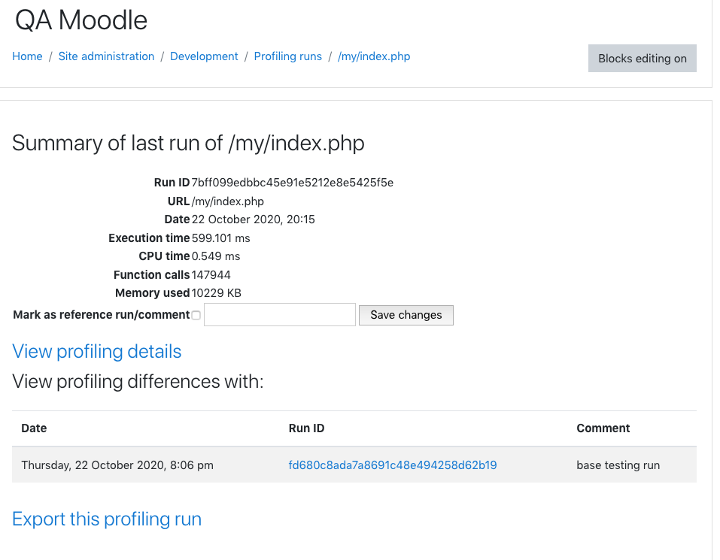Viewport: 720px width, 560px height.
Task: Click the Run ID column header
Action: (x=306, y=428)
